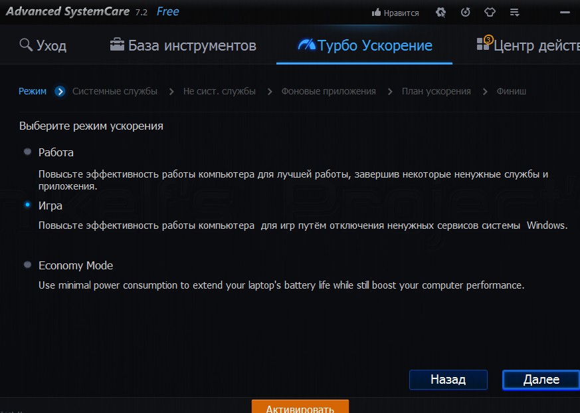This screenshot has height=413, width=580.
Task: Click the thumbs-up Нравится icon
Action: (x=377, y=13)
